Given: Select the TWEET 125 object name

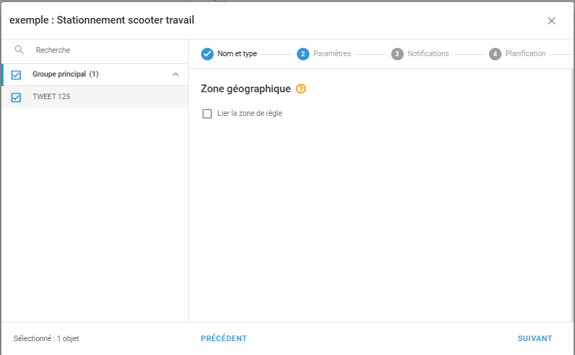Looking at the screenshot, I should click(x=51, y=97).
